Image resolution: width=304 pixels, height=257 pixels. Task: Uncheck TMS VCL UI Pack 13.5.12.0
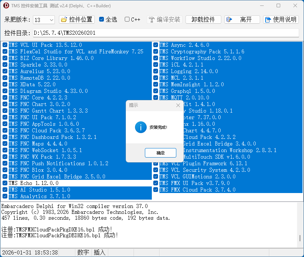5,45
